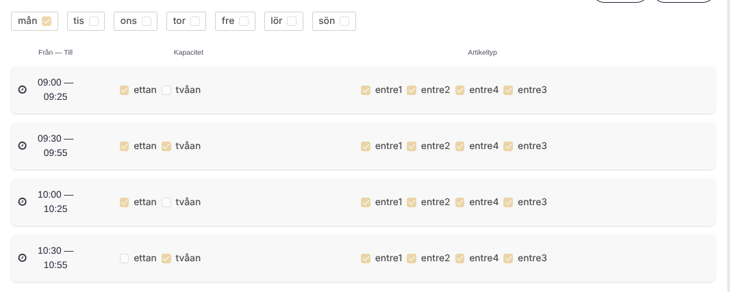Uncheck entre4 in the 09:30 slot
The height and width of the screenshot is (292, 730).
click(460, 146)
